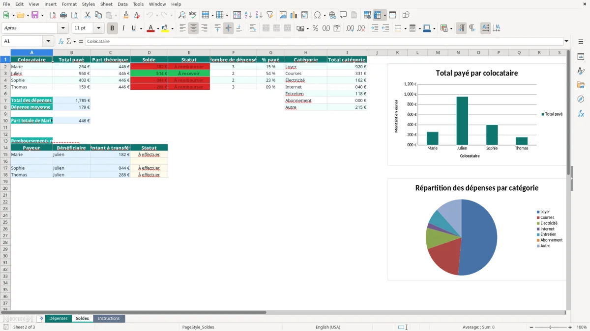Toggle Italic formatting
This screenshot has height=331, width=590.
123,28
